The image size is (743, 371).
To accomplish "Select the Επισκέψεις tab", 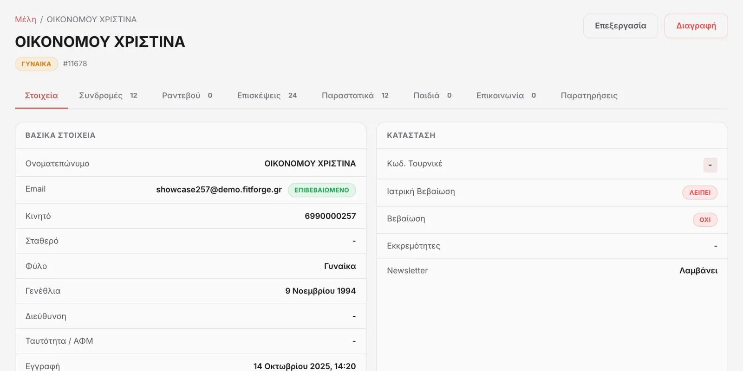I will [267, 96].
